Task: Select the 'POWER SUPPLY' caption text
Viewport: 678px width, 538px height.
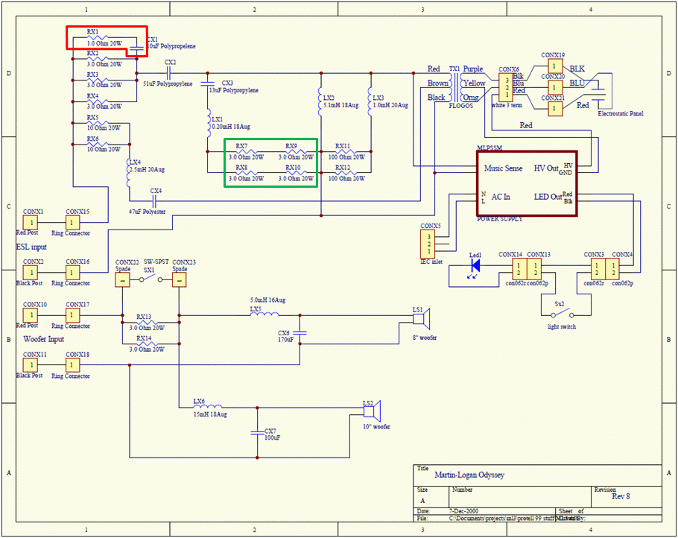Action: [500, 219]
